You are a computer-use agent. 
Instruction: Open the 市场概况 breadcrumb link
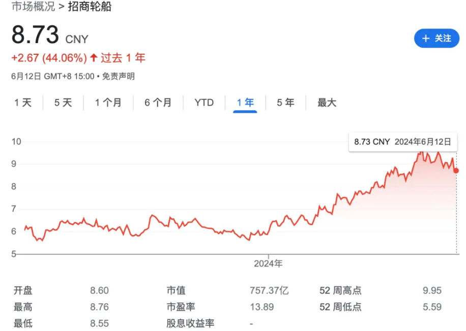(x=33, y=7)
